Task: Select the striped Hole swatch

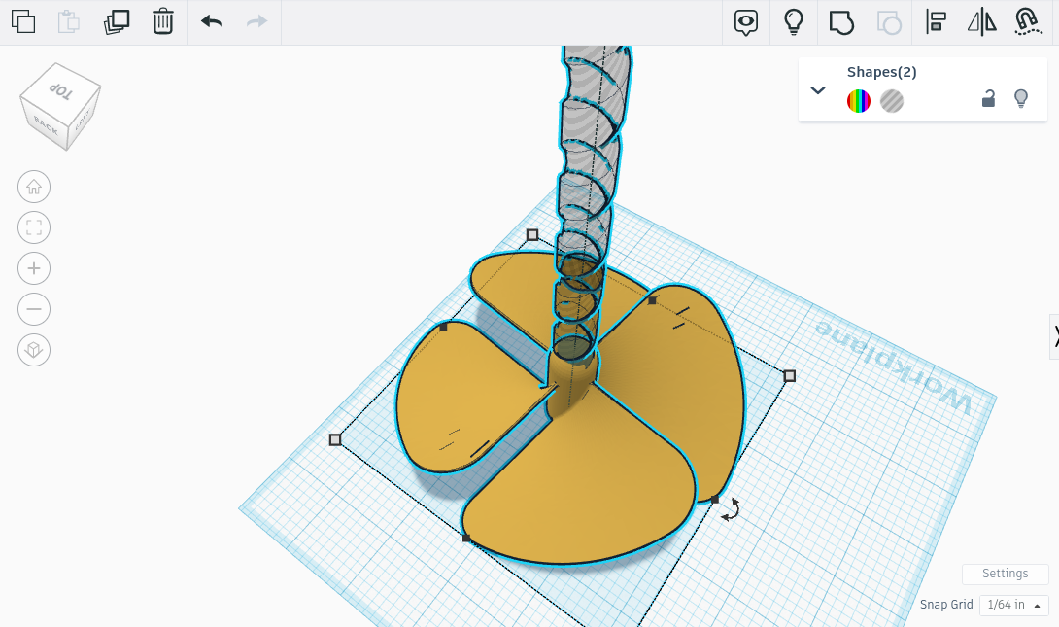Action: 892,101
